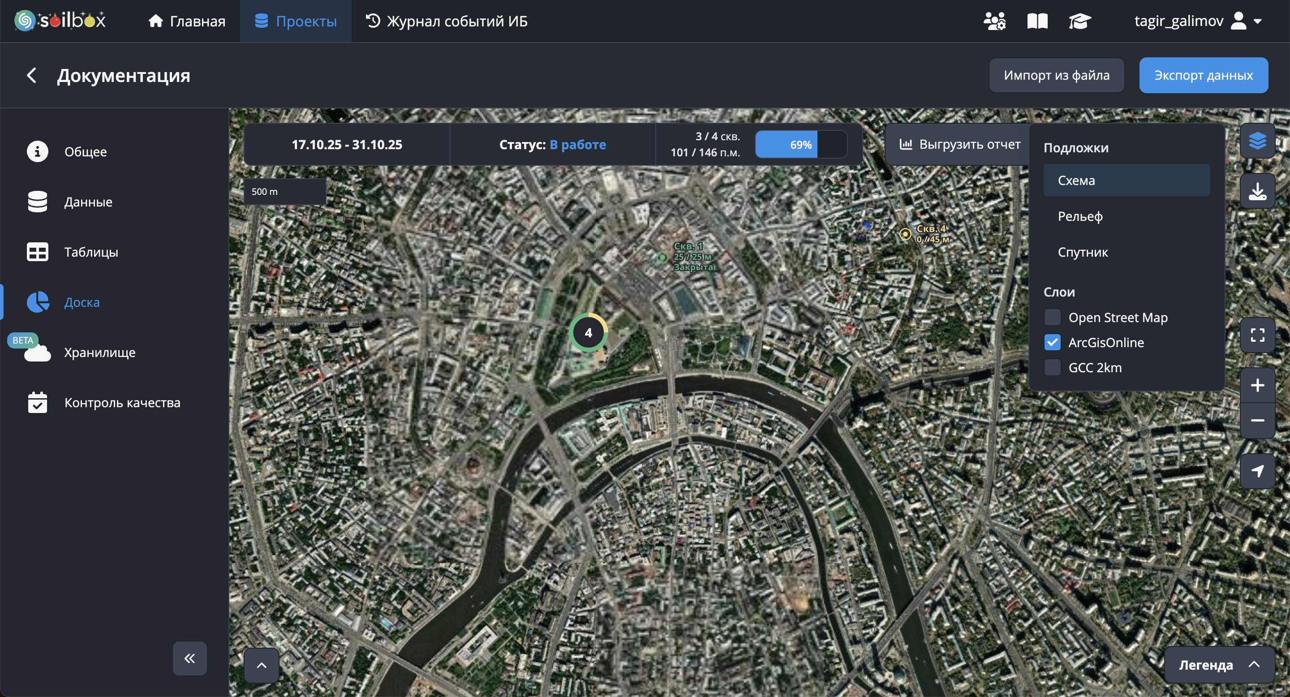The image size is (1290, 697).
Task: Click the locate arrow icon
Action: [x=1257, y=471]
